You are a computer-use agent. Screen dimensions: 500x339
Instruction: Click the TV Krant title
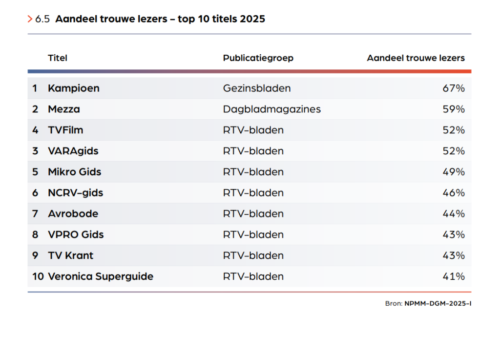click(x=71, y=255)
